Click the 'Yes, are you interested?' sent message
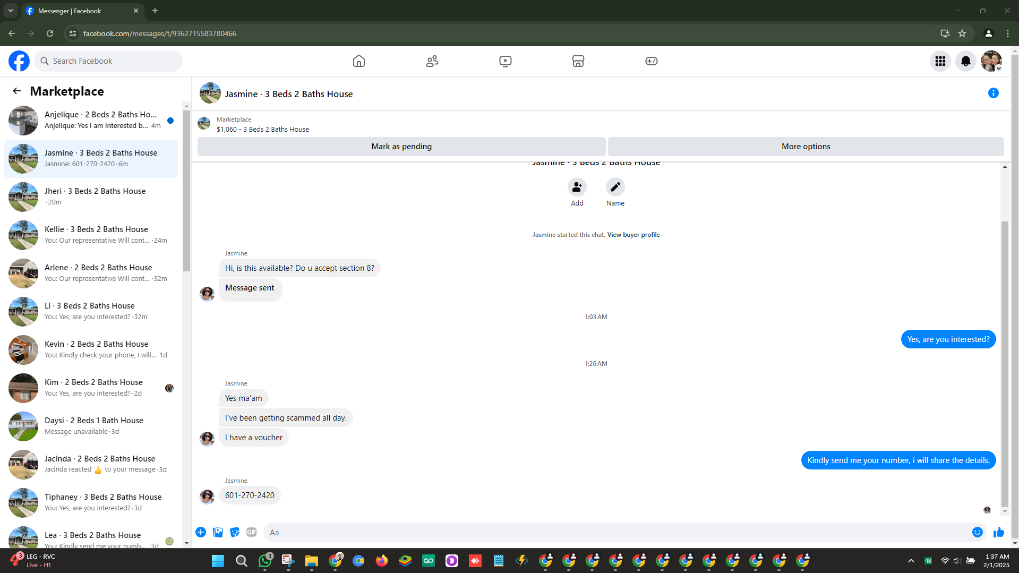Viewport: 1019px width, 573px height. (948, 339)
